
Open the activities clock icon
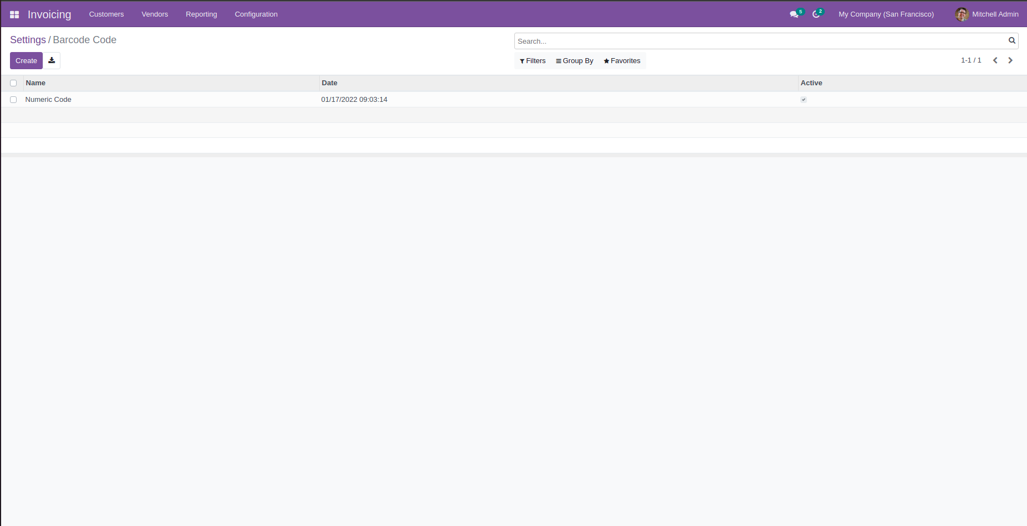point(816,14)
